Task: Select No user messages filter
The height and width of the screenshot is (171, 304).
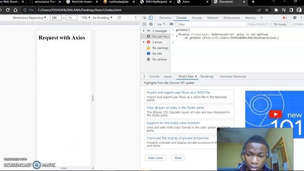Action: 156,37
